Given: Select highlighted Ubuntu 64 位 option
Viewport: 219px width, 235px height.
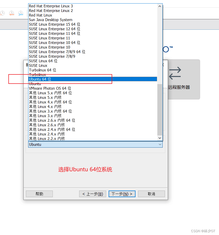Looking at the screenshot, I should coord(93,79).
